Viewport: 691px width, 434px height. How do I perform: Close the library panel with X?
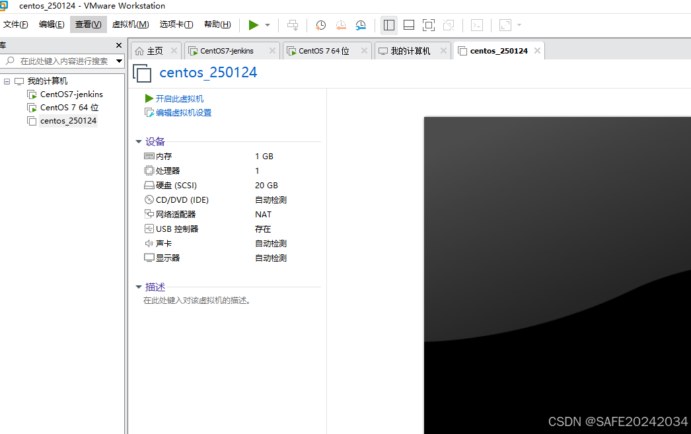(x=118, y=46)
